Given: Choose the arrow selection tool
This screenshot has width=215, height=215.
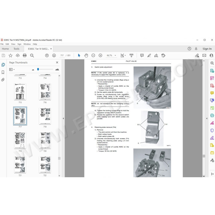Looking at the screenshot, I should [x=79, y=56].
